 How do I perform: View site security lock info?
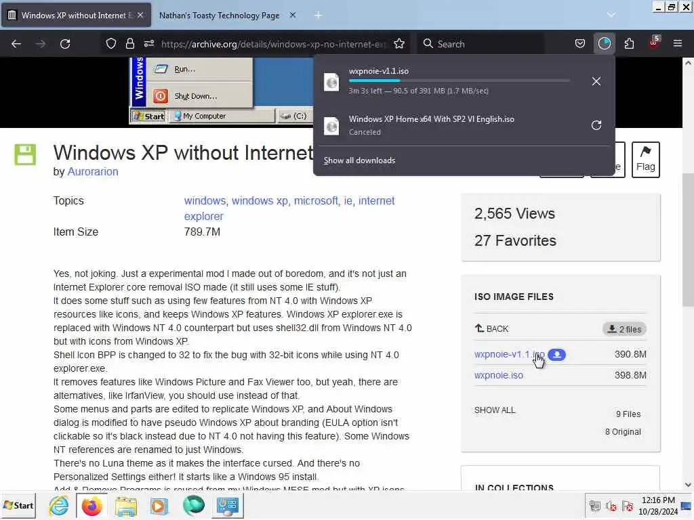click(129, 44)
